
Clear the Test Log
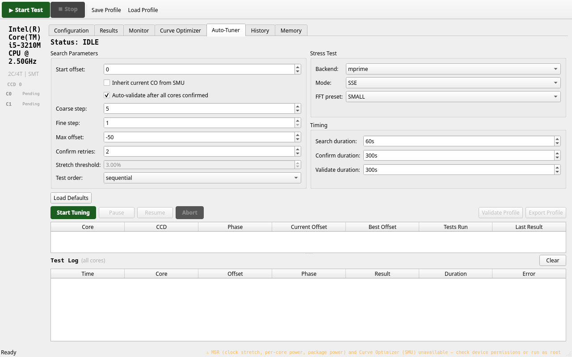coord(552,260)
